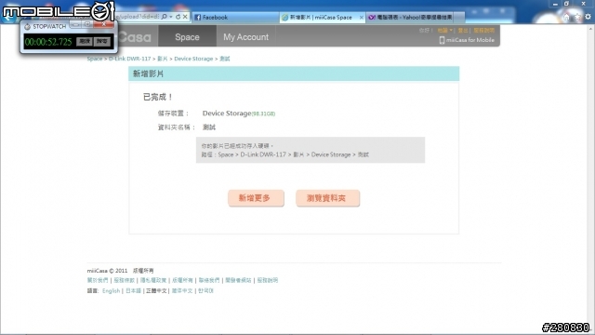Switch language to Korean in footer
595x335 pixels.
(x=205, y=291)
